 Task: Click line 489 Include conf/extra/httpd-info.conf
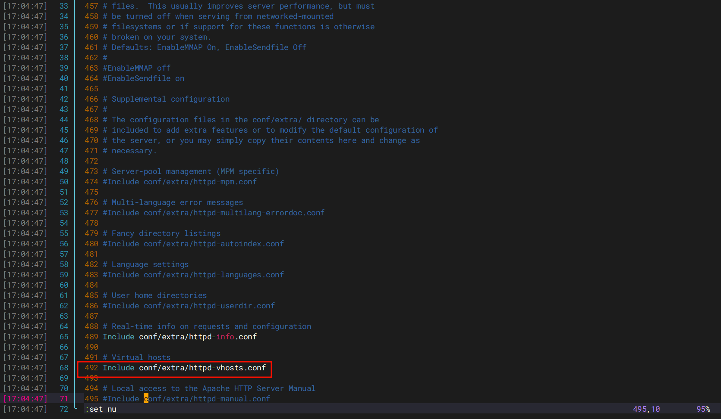pyautogui.click(x=179, y=337)
